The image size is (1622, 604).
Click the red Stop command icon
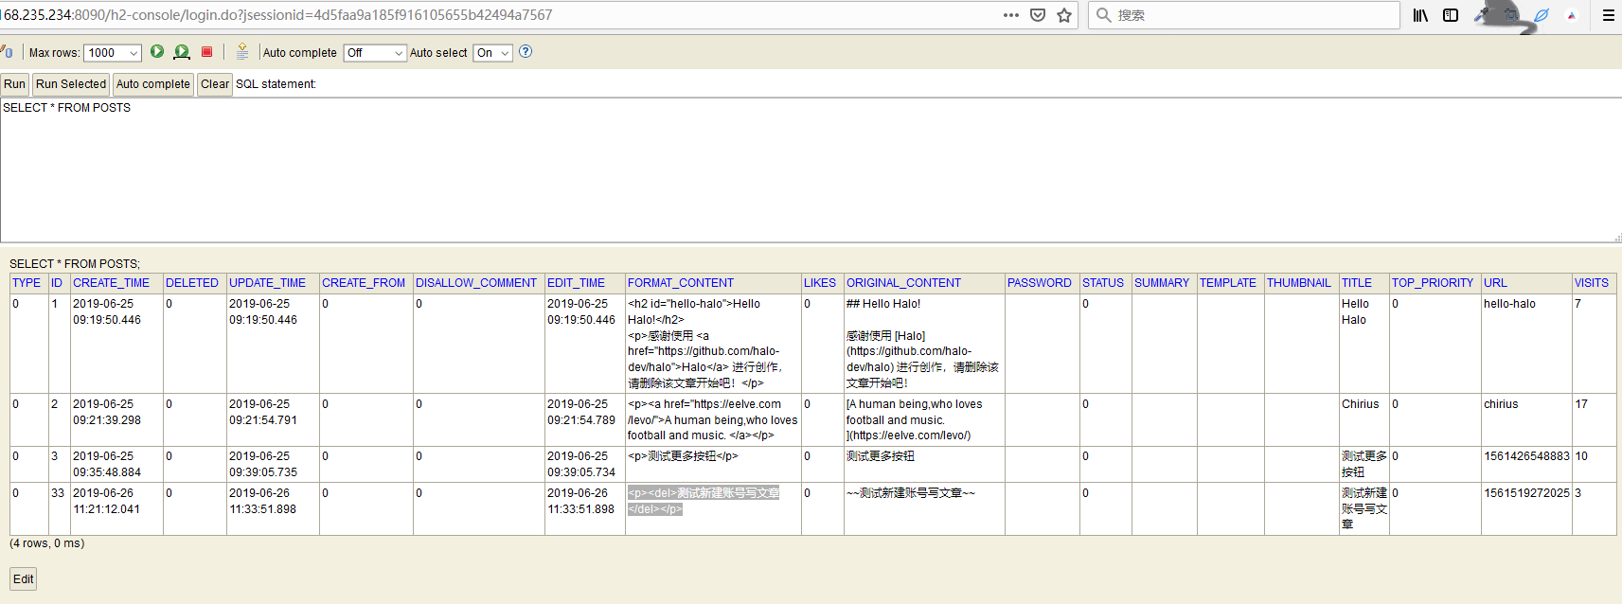[206, 52]
